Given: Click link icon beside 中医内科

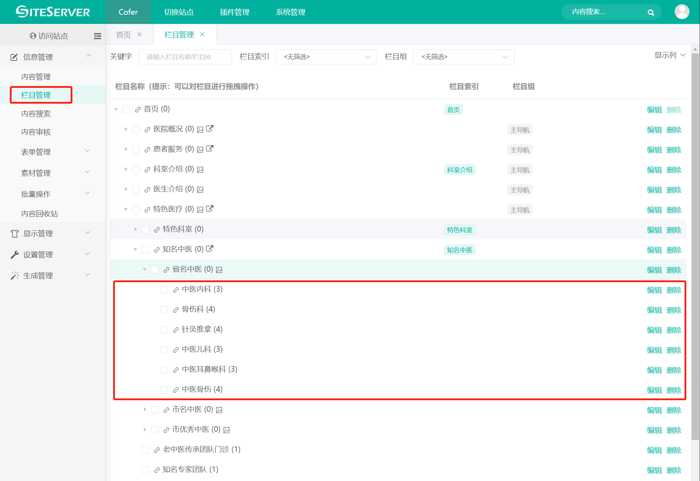Looking at the screenshot, I should 176,290.
